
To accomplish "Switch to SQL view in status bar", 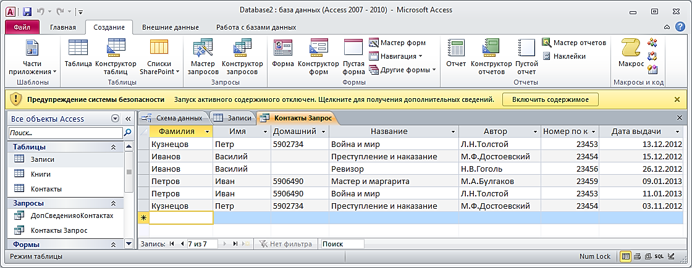I will point(659,256).
